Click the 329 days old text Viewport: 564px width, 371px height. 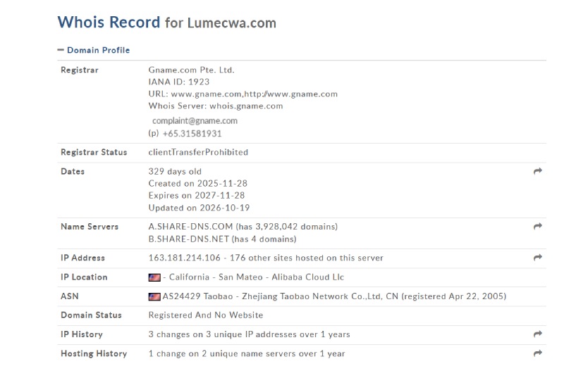point(175,171)
